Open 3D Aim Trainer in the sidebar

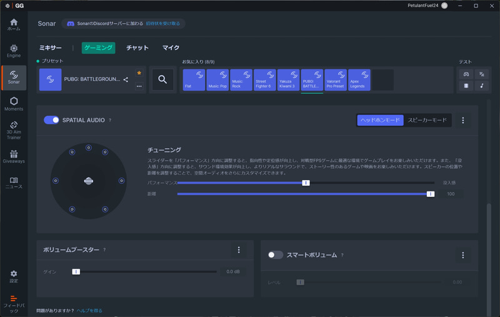[x=14, y=131]
